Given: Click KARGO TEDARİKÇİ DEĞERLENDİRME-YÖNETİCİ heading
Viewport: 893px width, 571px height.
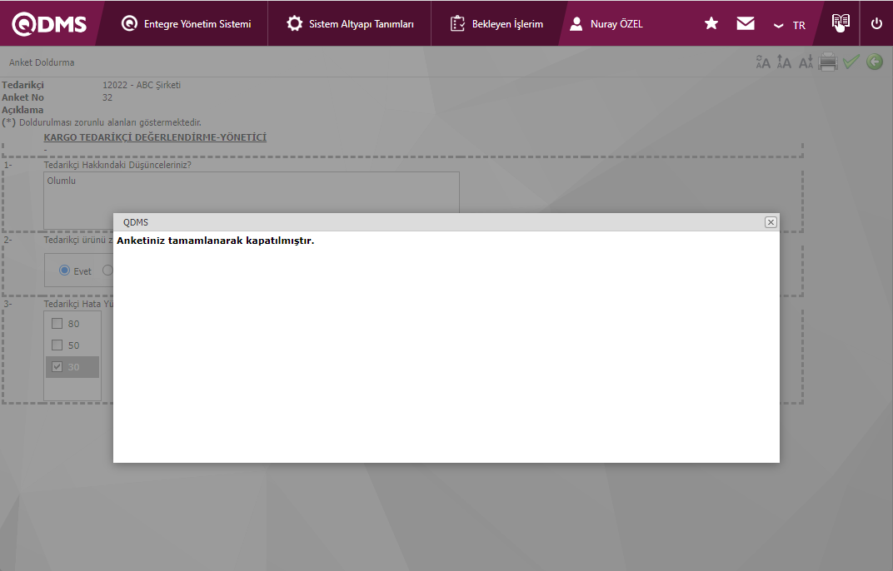Looking at the screenshot, I should pyautogui.click(x=155, y=137).
